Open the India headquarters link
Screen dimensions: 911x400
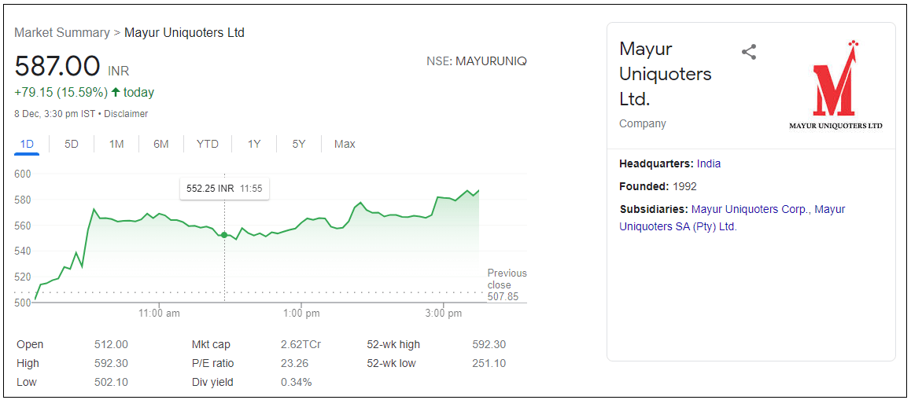709,164
